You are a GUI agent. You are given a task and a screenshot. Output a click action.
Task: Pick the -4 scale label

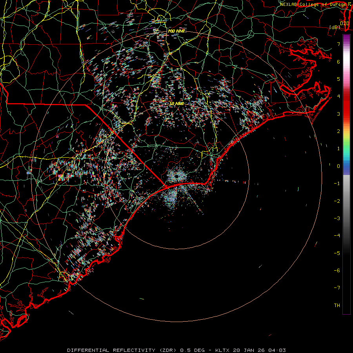[337, 236]
